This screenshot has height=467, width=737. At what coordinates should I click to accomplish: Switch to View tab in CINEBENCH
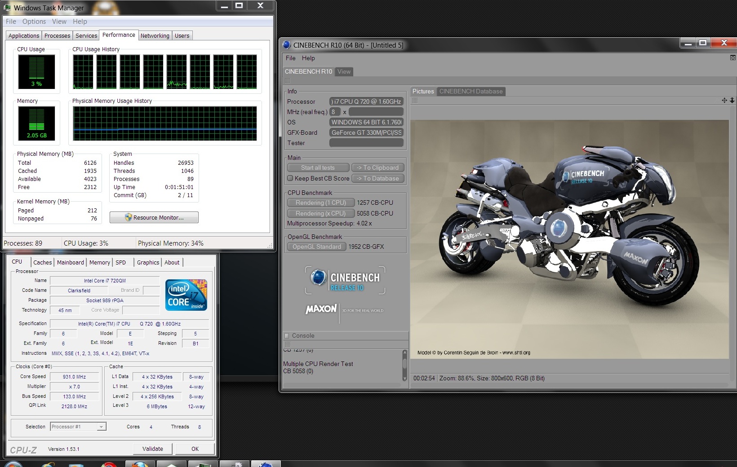tap(344, 71)
